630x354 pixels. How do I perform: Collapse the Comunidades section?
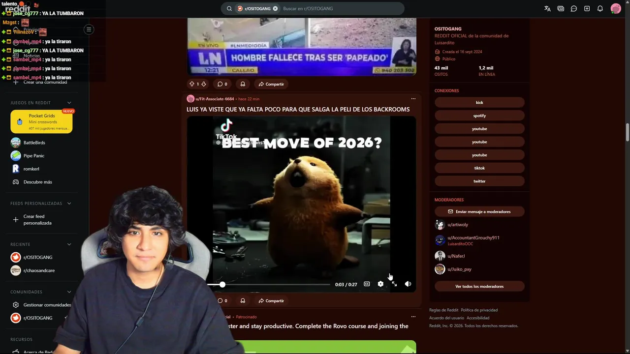click(x=69, y=292)
